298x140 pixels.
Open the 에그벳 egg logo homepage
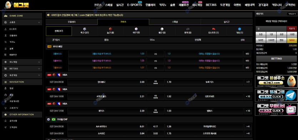(x=17, y=5)
